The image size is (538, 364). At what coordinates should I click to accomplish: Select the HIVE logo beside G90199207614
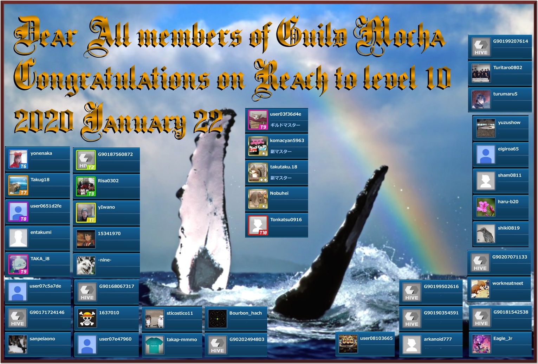(481, 47)
